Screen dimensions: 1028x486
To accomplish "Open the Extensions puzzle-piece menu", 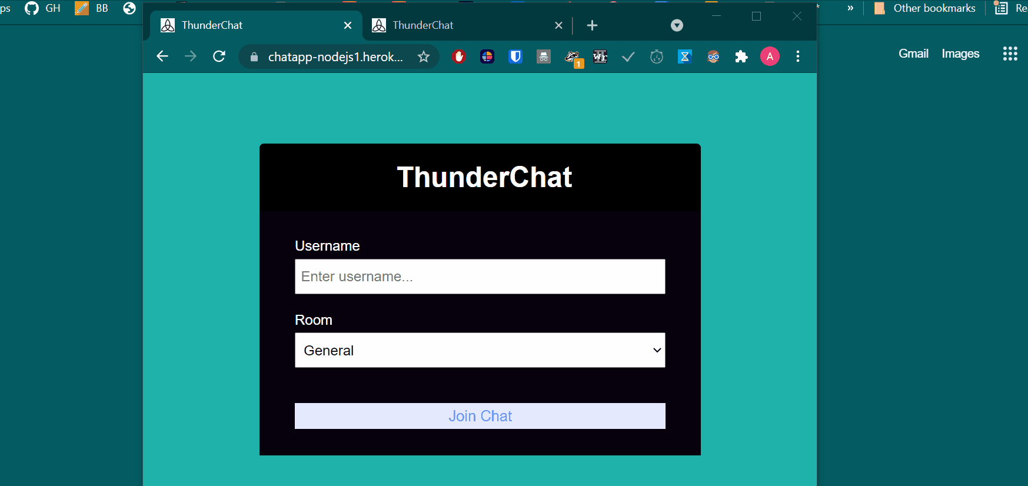I will [741, 56].
